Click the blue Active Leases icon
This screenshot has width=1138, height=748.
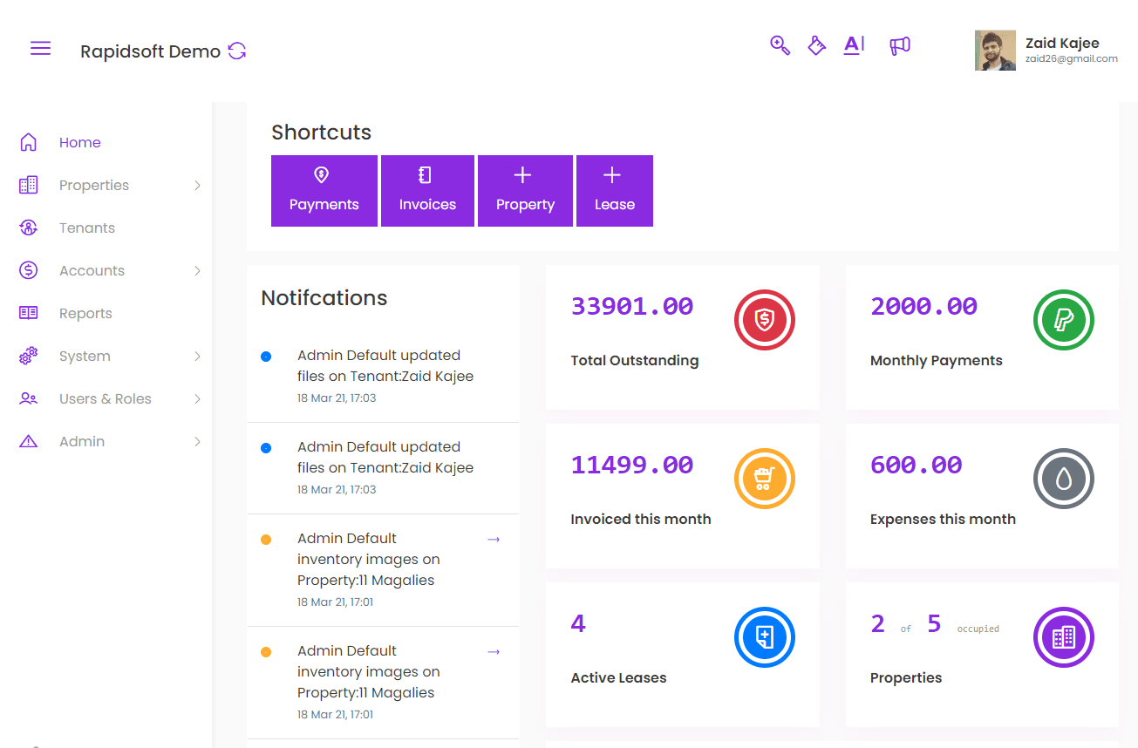765,637
